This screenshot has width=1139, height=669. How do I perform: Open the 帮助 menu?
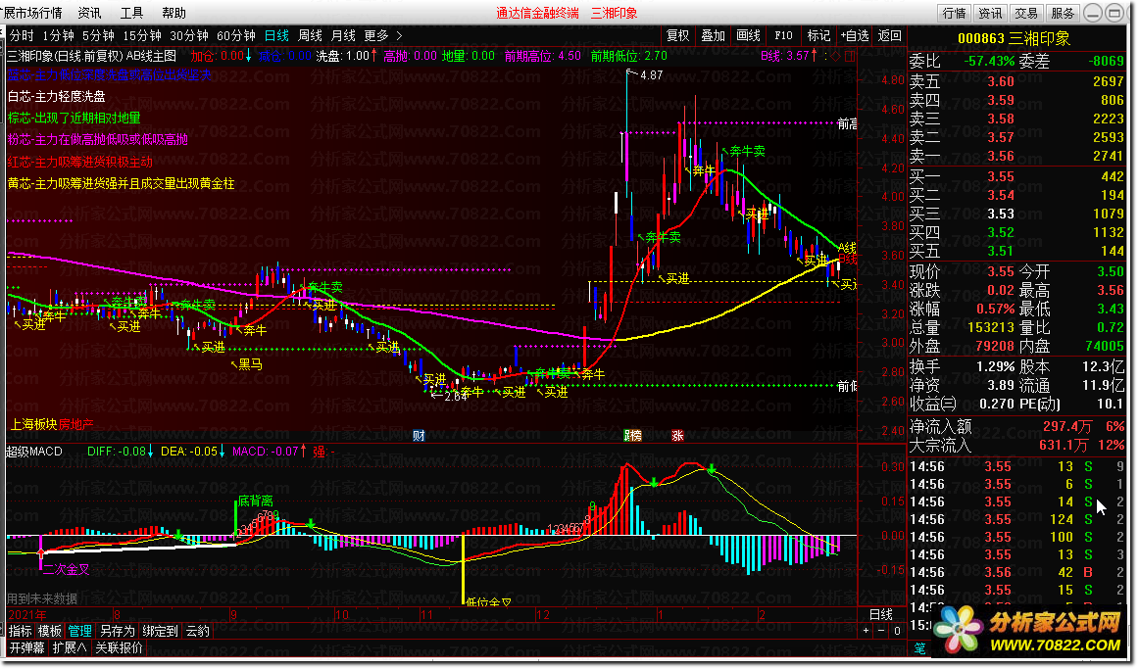click(173, 13)
